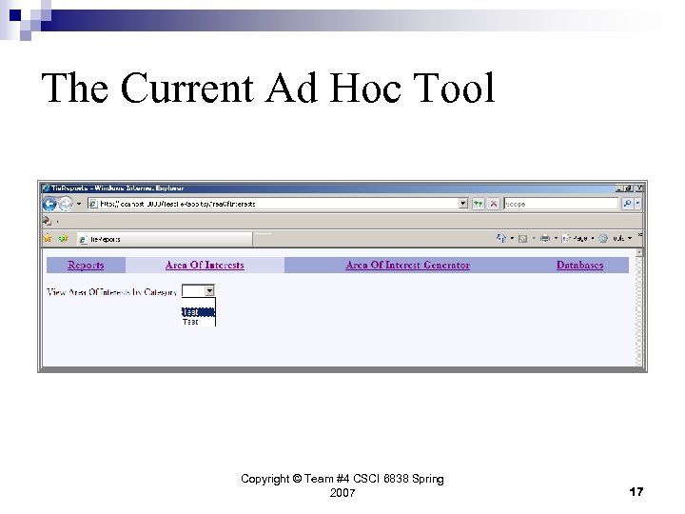The width and height of the screenshot is (685, 514).
Task: Select the TieReports browser tab
Action: (x=165, y=239)
